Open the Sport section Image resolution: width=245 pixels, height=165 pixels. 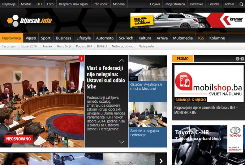[46, 38]
